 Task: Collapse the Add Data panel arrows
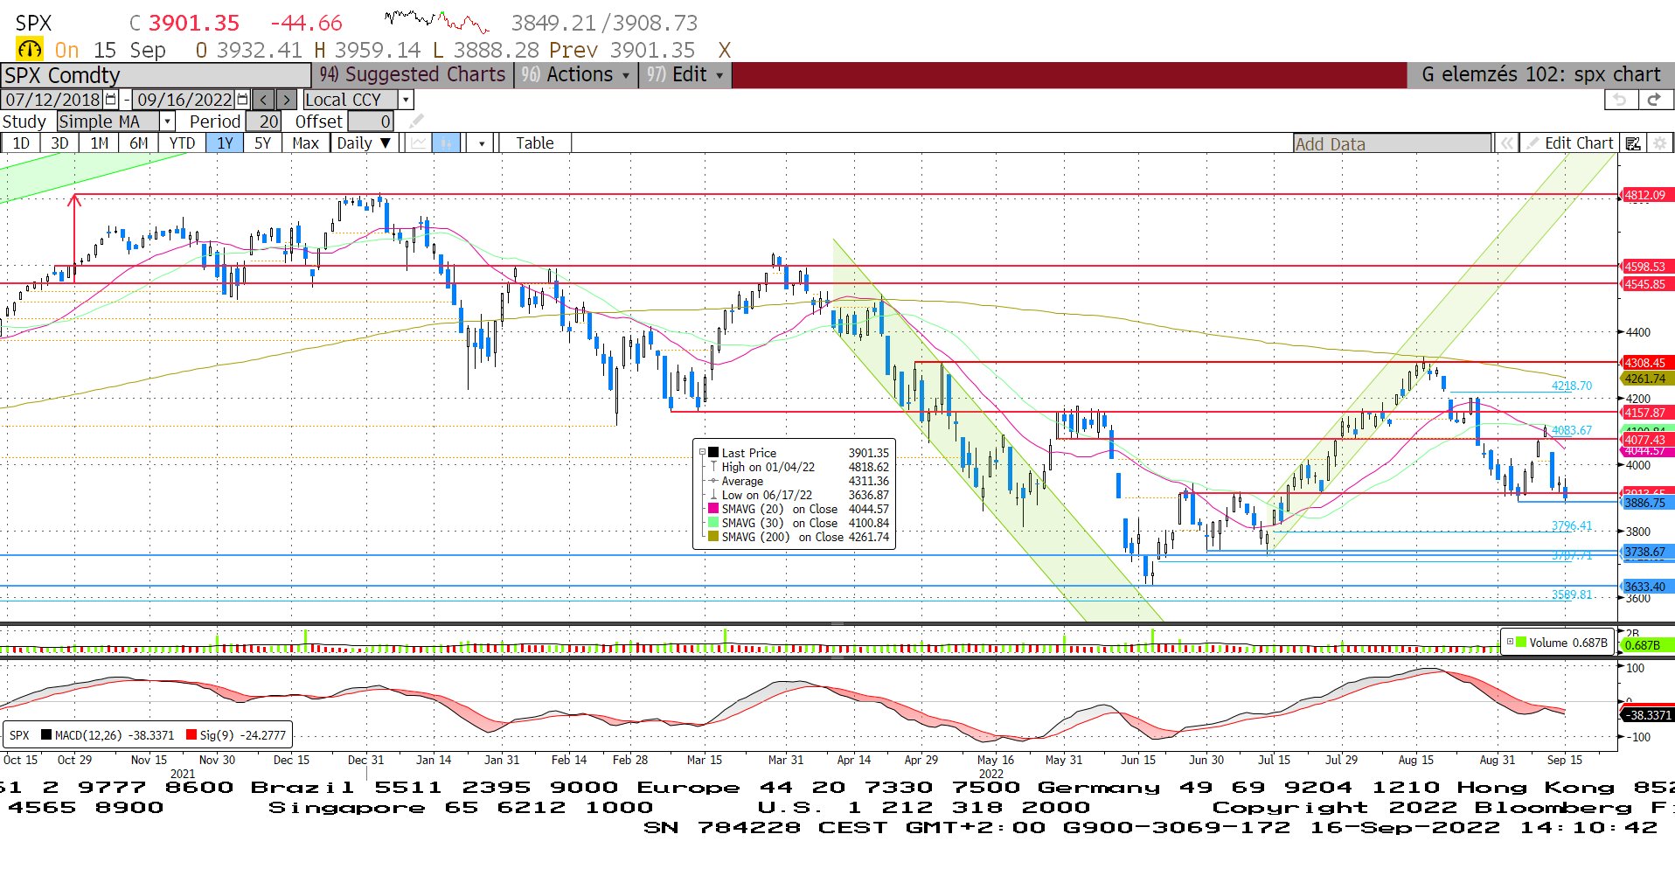click(x=1506, y=143)
